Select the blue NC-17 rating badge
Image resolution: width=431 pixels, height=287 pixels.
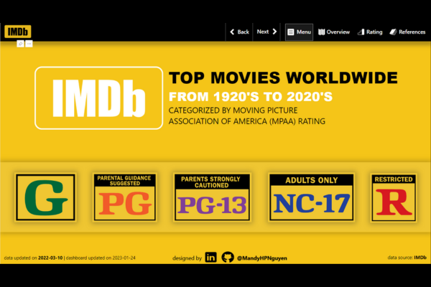312,197
